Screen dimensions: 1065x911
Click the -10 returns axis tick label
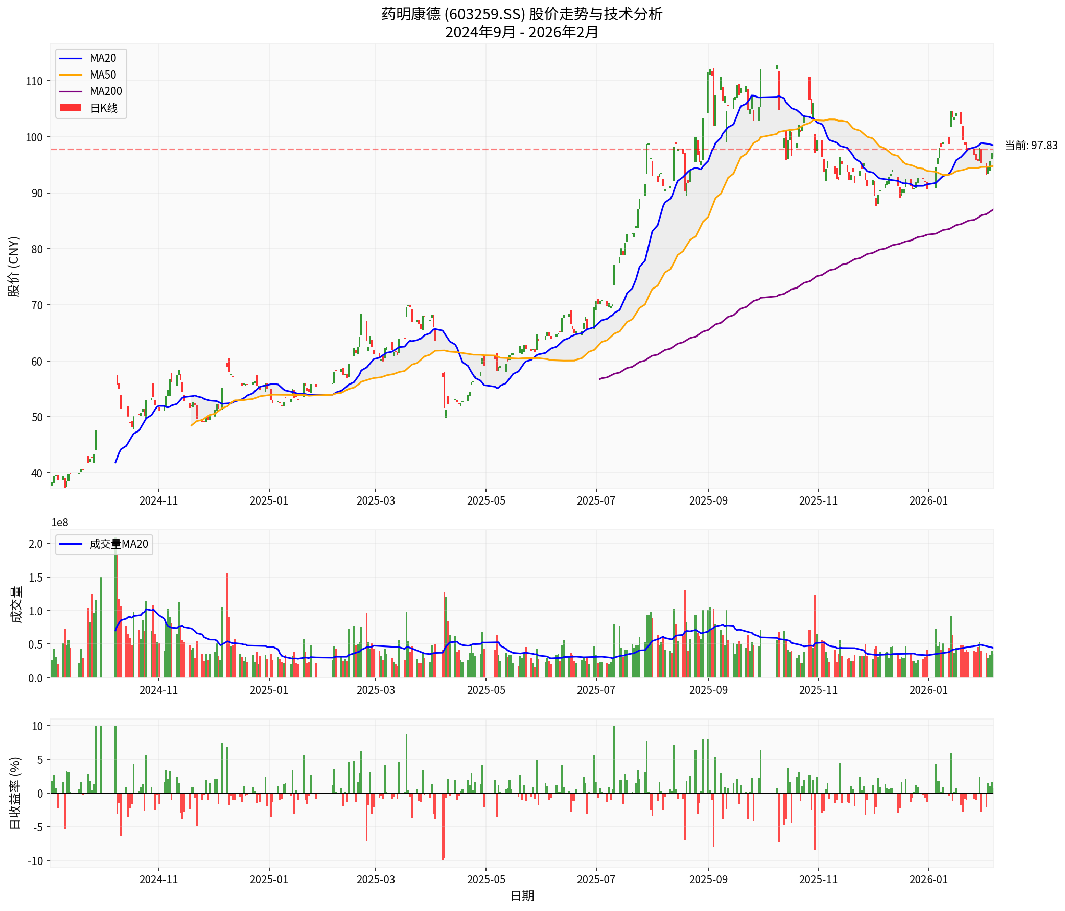[34, 860]
